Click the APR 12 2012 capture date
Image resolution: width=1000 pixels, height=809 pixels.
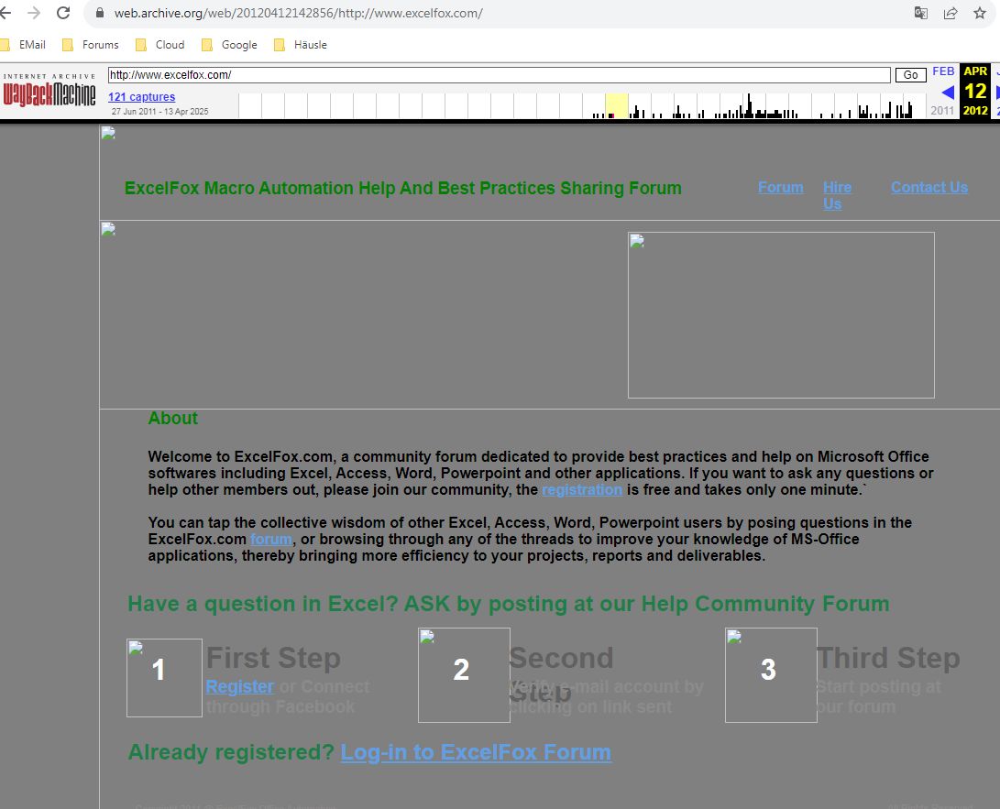[x=975, y=91]
